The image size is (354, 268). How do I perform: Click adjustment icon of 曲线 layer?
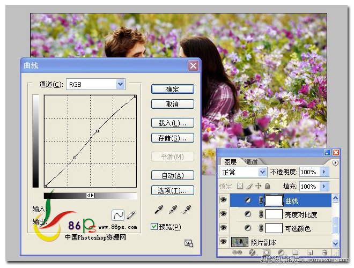pos(248,200)
